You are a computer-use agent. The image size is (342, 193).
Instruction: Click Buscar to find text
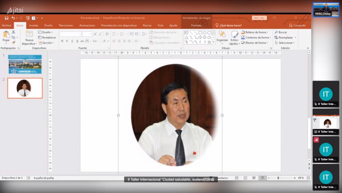[x=281, y=32]
